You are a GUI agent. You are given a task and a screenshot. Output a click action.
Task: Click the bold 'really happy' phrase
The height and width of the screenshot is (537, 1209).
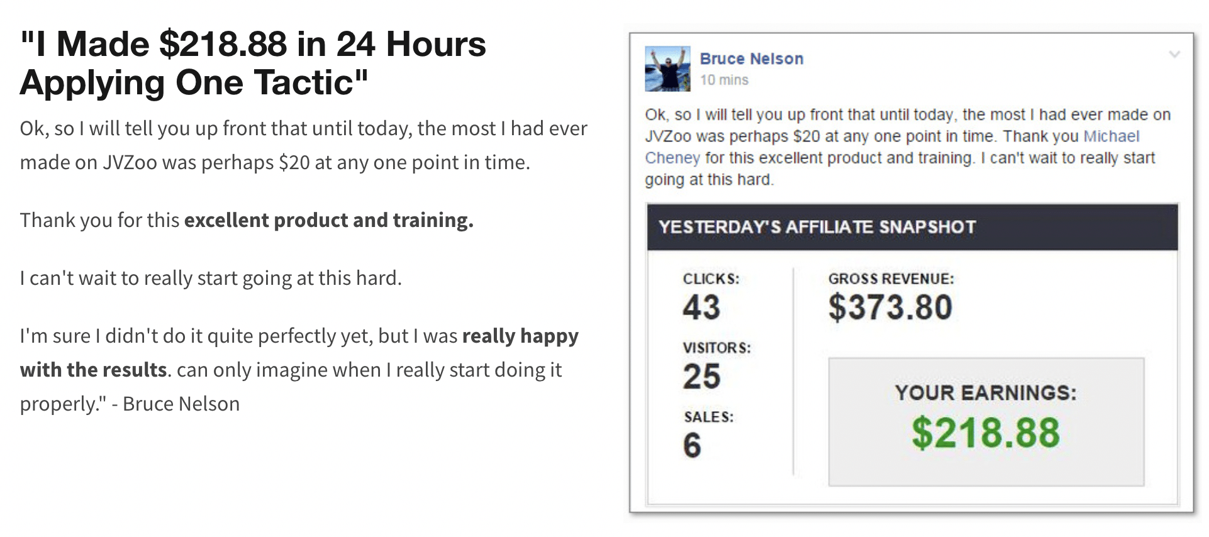520,336
